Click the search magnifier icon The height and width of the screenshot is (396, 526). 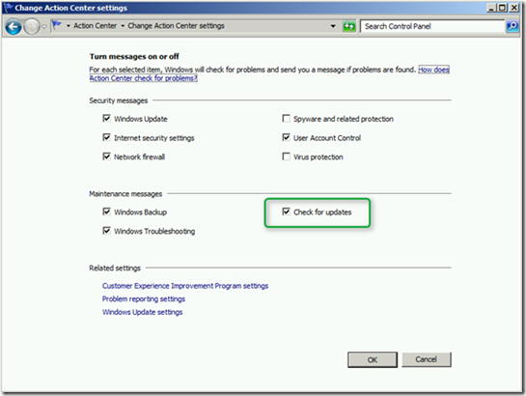click(x=512, y=26)
